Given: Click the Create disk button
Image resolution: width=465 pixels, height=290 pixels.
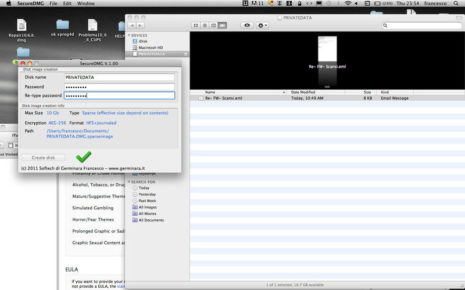Looking at the screenshot, I should 43,158.
